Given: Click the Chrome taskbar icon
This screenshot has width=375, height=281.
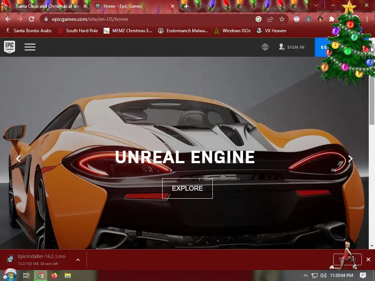Looking at the screenshot, I should [41, 276].
